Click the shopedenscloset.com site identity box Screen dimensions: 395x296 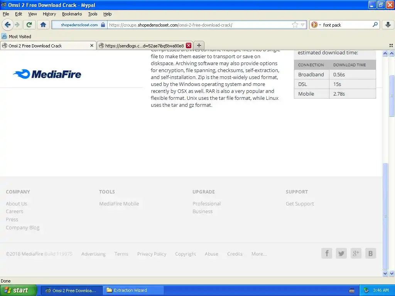79,25
